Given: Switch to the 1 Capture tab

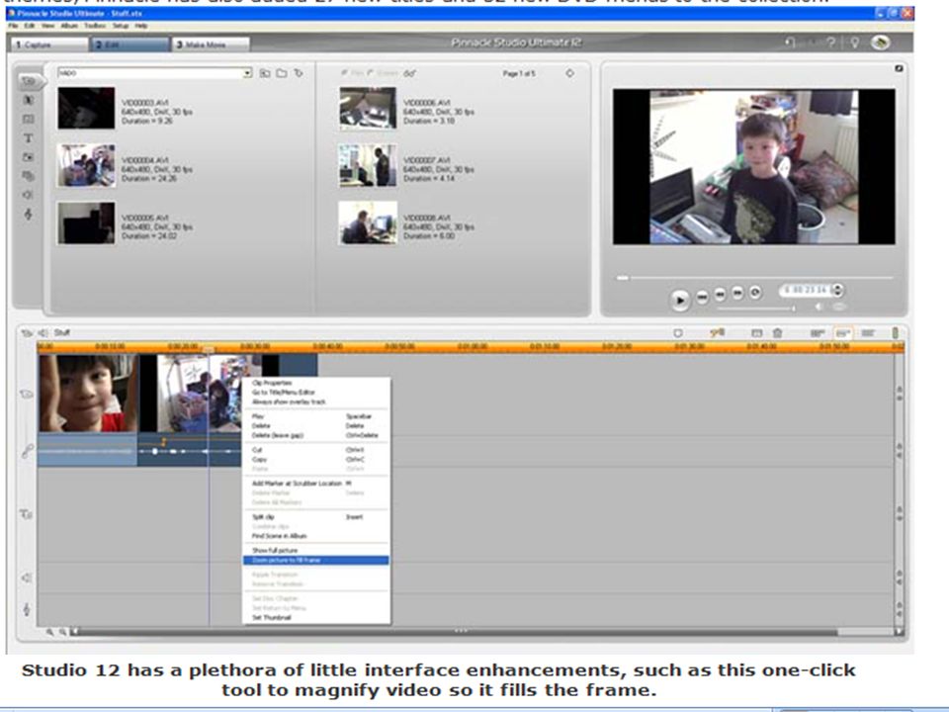Looking at the screenshot, I should tap(49, 44).
